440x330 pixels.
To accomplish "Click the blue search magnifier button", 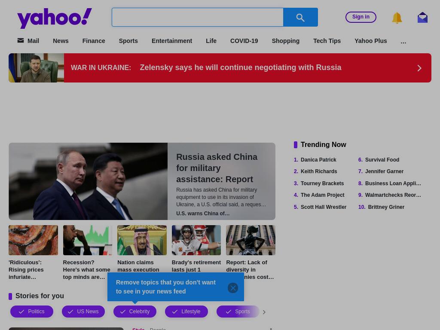I will pos(300,17).
